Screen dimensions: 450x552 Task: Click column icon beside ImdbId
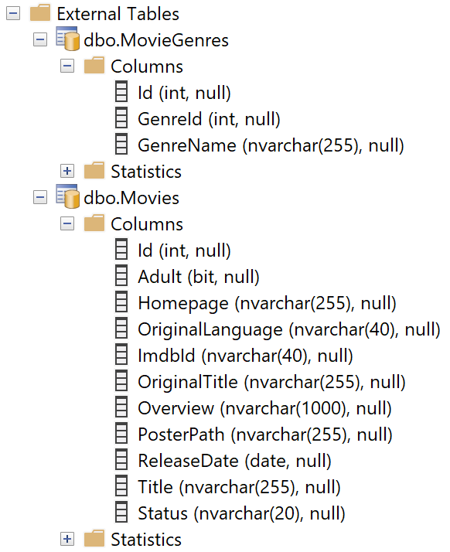[x=121, y=355]
